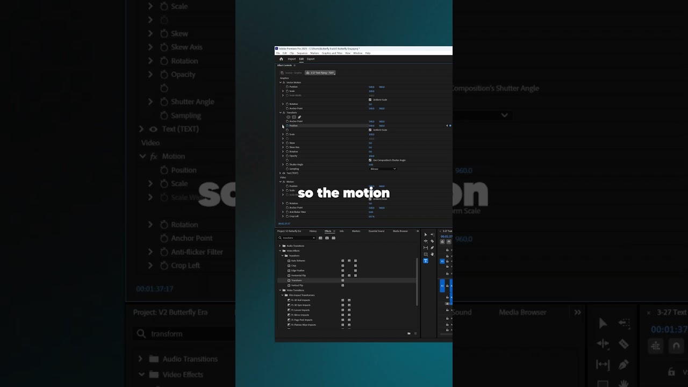This screenshot has height=387, width=688.
Task: Expand the Audio Transitions folder
Action: [280, 246]
